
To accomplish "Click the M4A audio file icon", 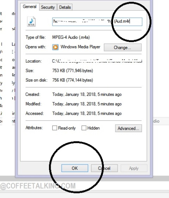I will tap(31, 21).
